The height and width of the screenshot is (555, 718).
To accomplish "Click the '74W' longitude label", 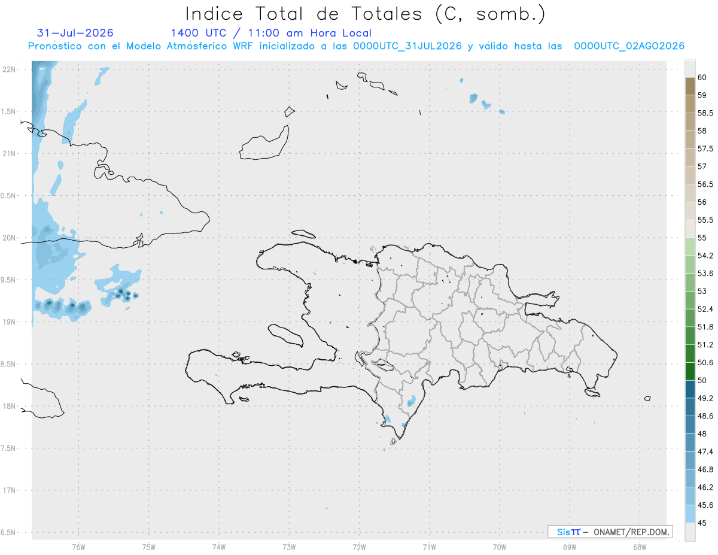I will [x=219, y=547].
